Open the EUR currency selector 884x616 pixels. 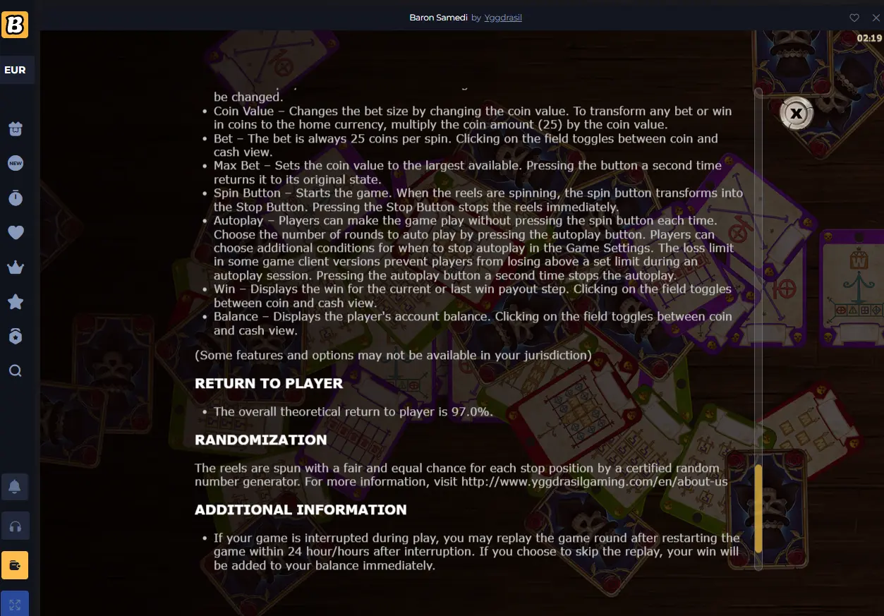(15, 70)
